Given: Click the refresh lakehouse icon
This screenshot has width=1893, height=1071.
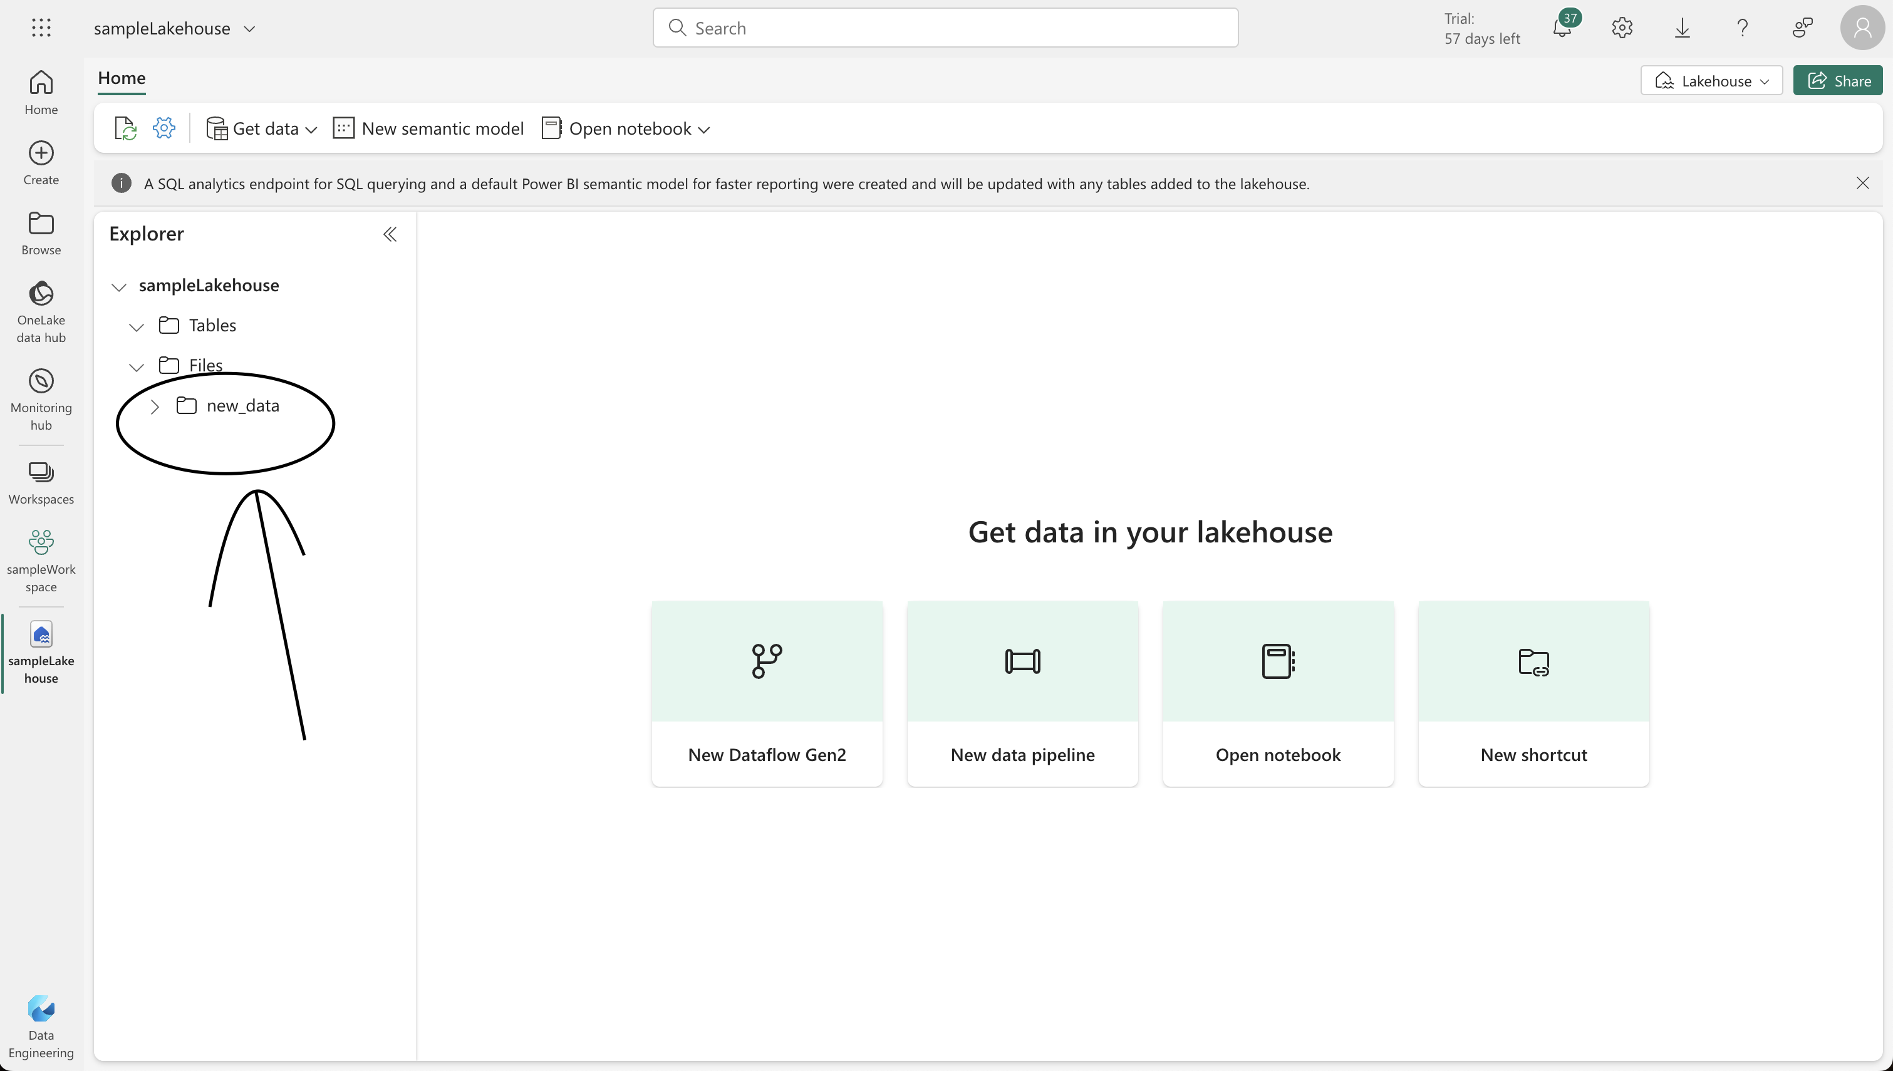Looking at the screenshot, I should point(126,129).
